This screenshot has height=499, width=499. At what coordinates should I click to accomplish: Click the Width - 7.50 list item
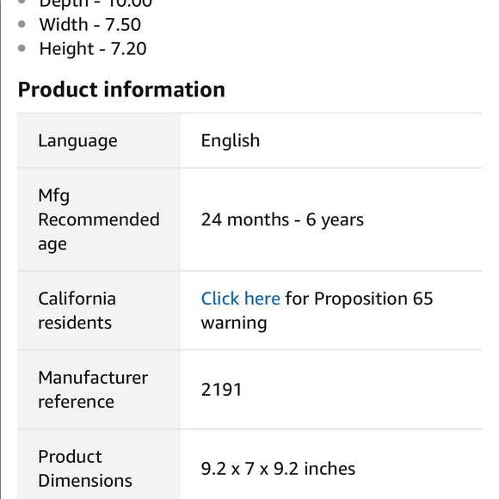click(90, 24)
